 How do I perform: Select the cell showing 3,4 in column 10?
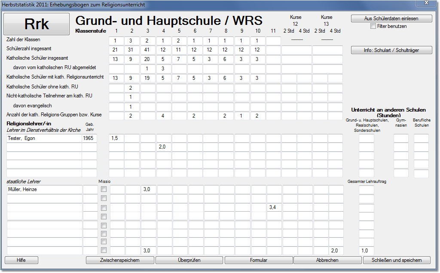tap(274, 207)
